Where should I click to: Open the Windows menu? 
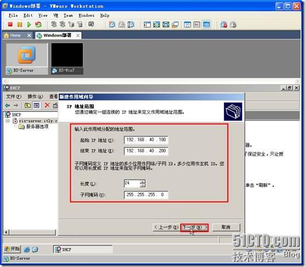[87, 15]
